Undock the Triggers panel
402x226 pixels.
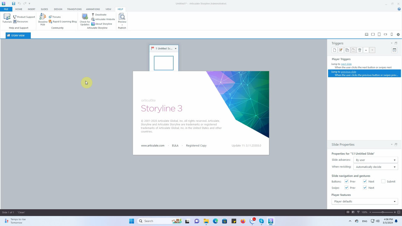[x=396, y=43]
